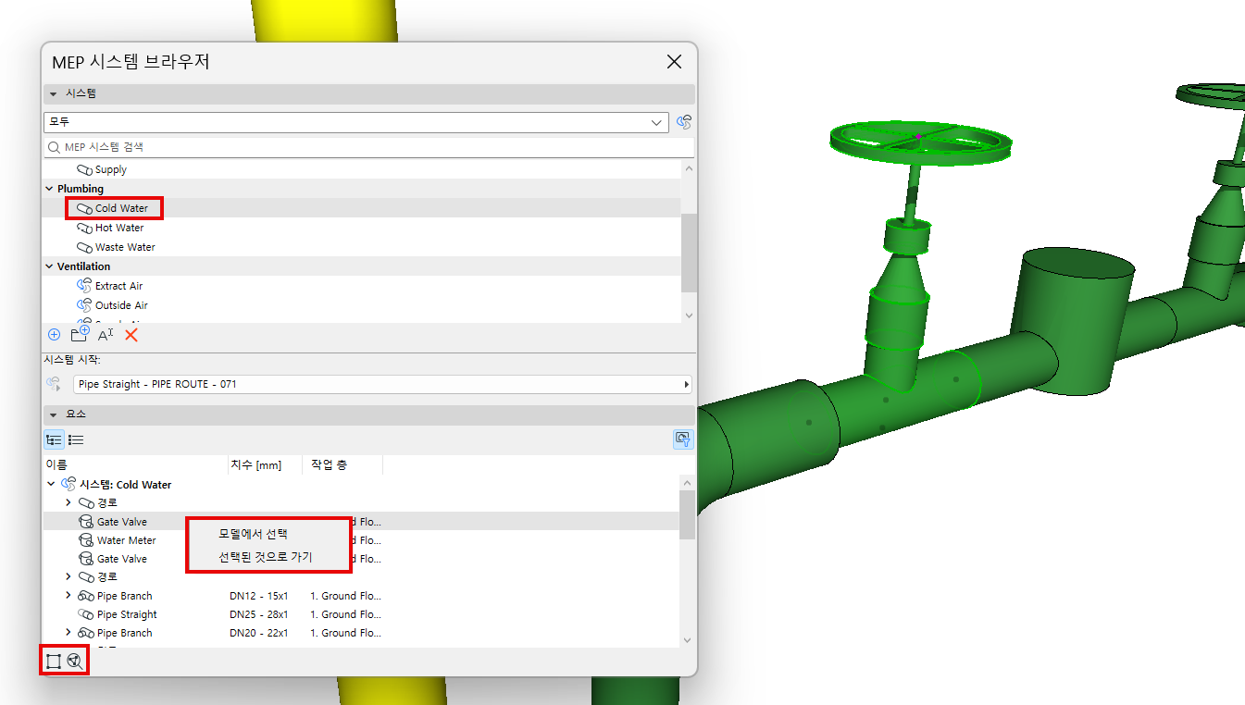The image size is (1245, 705).
Task: Open the 모두 system filter dropdown
Action: pyautogui.click(x=356, y=122)
